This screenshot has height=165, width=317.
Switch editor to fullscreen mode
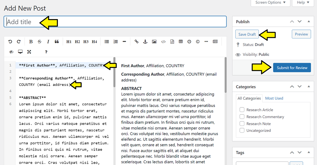tap(29, 52)
